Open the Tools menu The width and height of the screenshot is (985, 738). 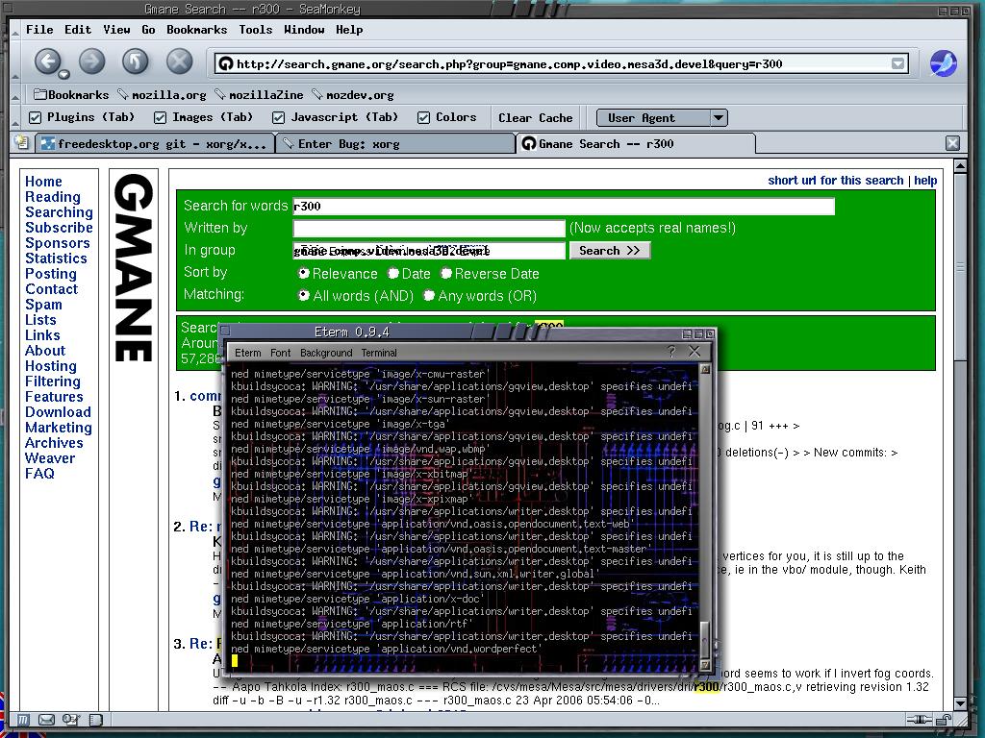[x=255, y=30]
